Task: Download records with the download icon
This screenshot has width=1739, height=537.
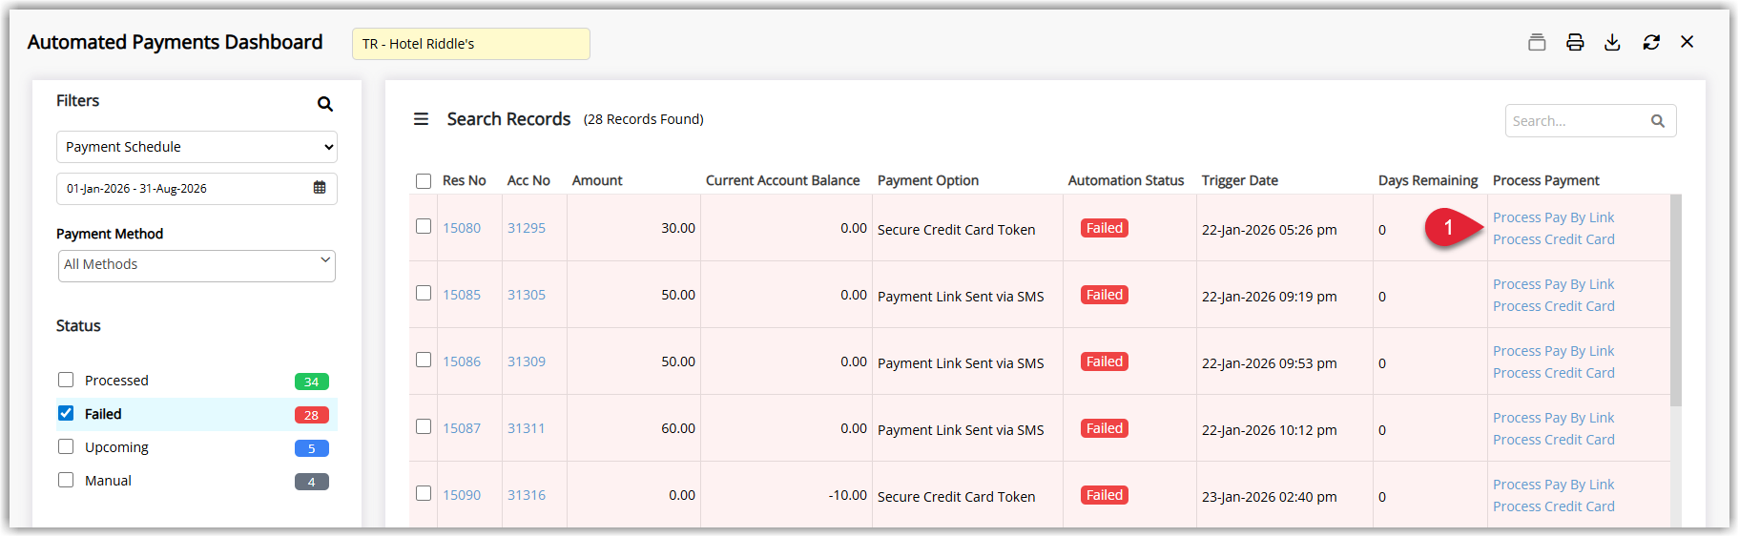Action: coord(1612,42)
